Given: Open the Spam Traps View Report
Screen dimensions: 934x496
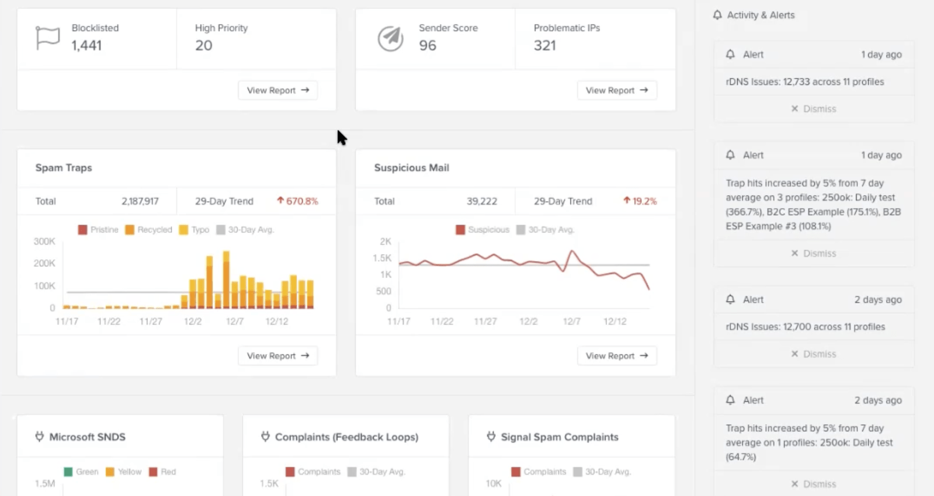Looking at the screenshot, I should pyautogui.click(x=278, y=356).
